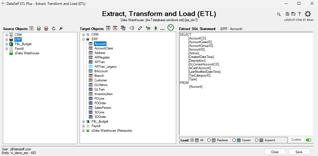Screen dimensions: 318x156
Task: Click the Save button
Action: 299,152
